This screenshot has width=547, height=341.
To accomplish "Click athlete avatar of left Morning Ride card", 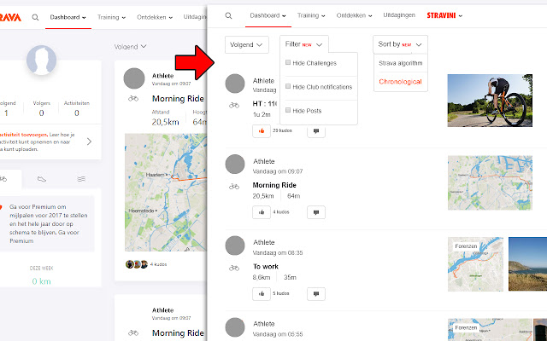I will pos(134,78).
